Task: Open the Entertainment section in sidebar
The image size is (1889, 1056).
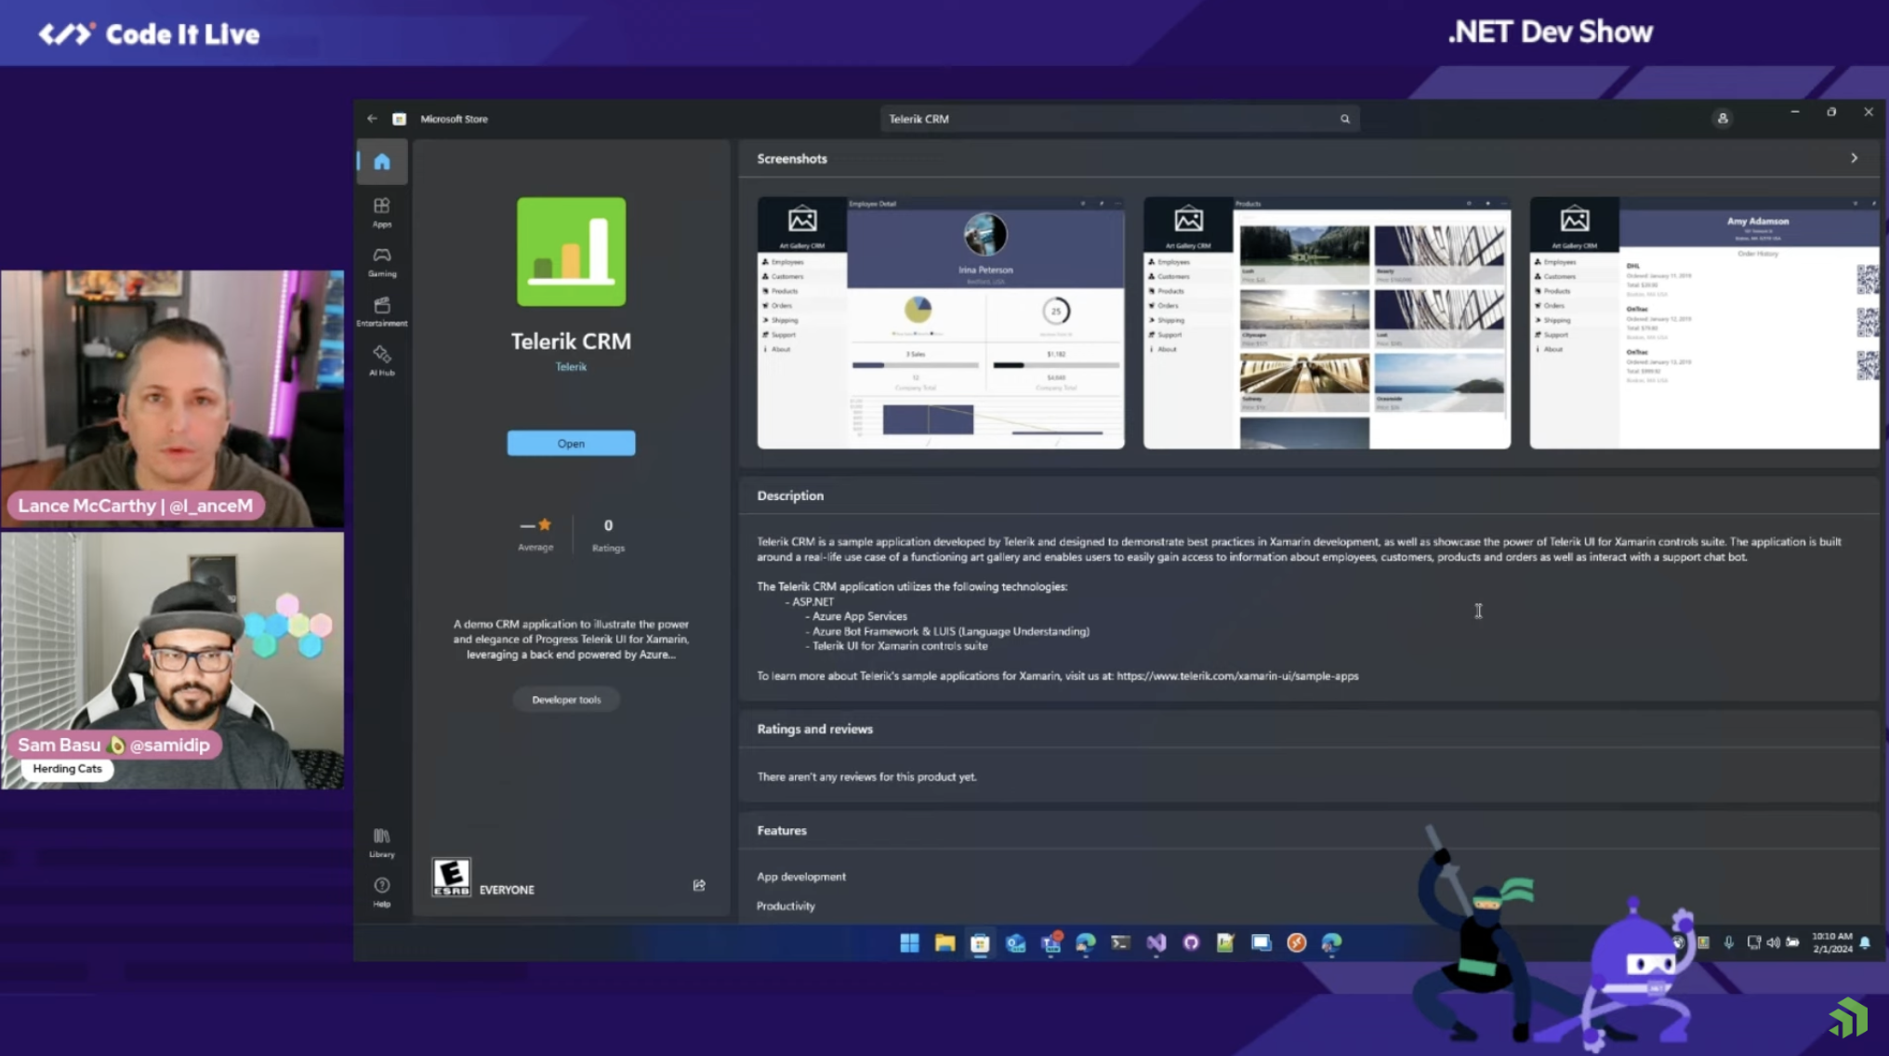Action: click(x=381, y=310)
